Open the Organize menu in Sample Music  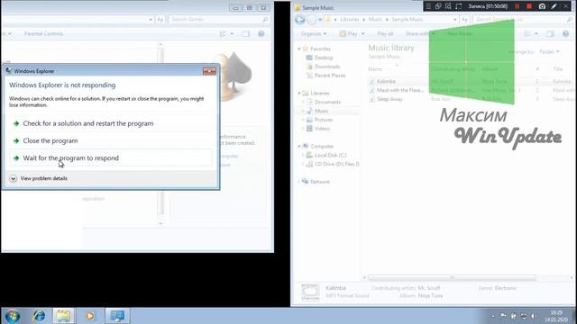[313, 34]
